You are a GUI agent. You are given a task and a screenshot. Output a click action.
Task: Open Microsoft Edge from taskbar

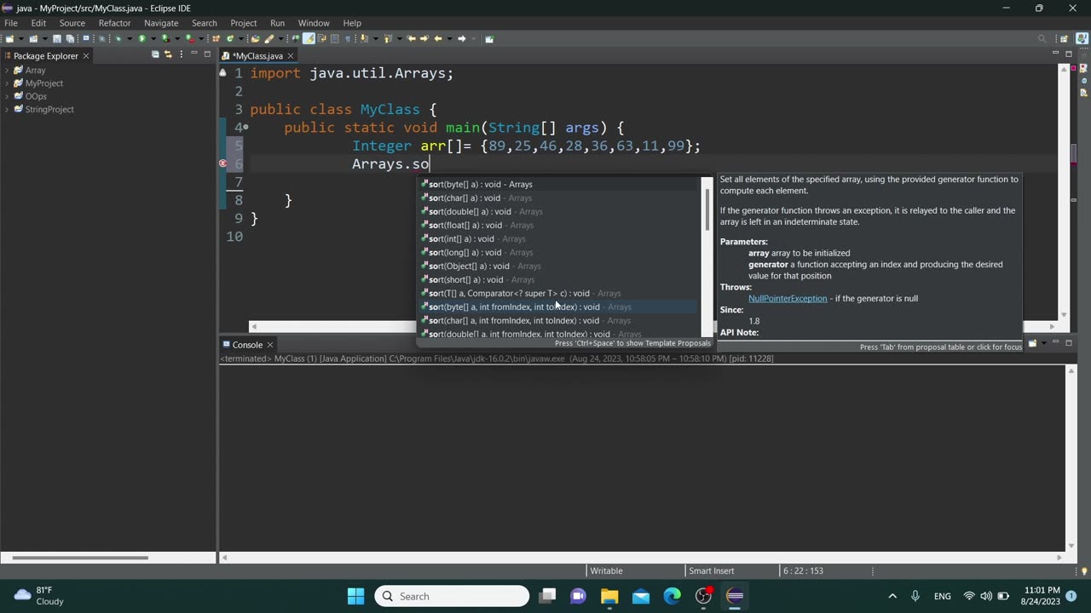[x=672, y=596]
